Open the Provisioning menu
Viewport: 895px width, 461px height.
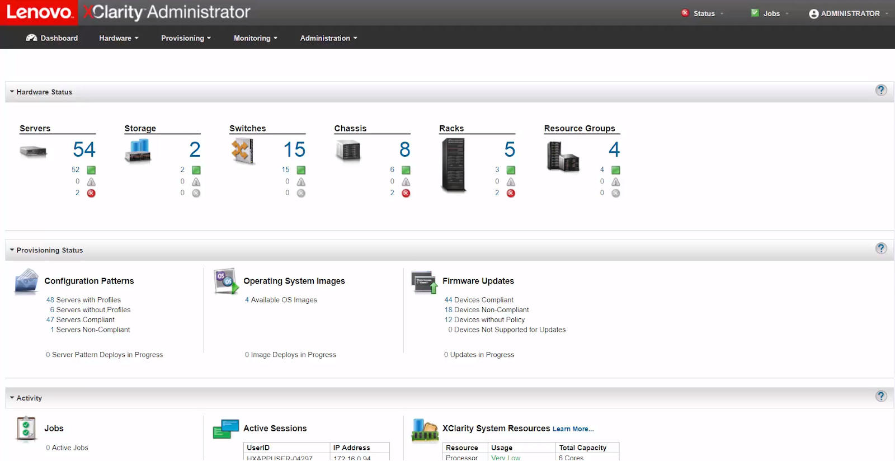pos(186,38)
